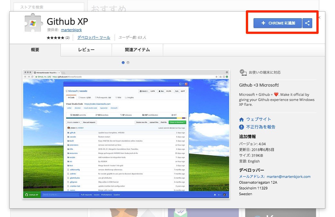This screenshot has width=335, height=217.
Task: Click the バージョン: 4.04 text
Action: pyautogui.click(x=252, y=144)
